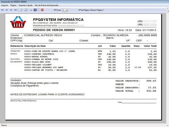Click note ANTES DE ENTREGAR, LIGARA
Image resolution: width=169 pixels, height=127 pixels.
pos(47,94)
